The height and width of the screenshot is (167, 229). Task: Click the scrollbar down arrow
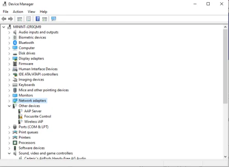coord(225,156)
